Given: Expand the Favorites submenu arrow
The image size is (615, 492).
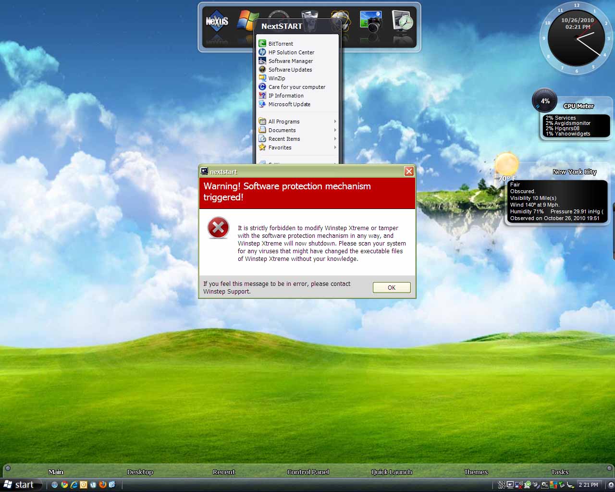Looking at the screenshot, I should (335, 148).
